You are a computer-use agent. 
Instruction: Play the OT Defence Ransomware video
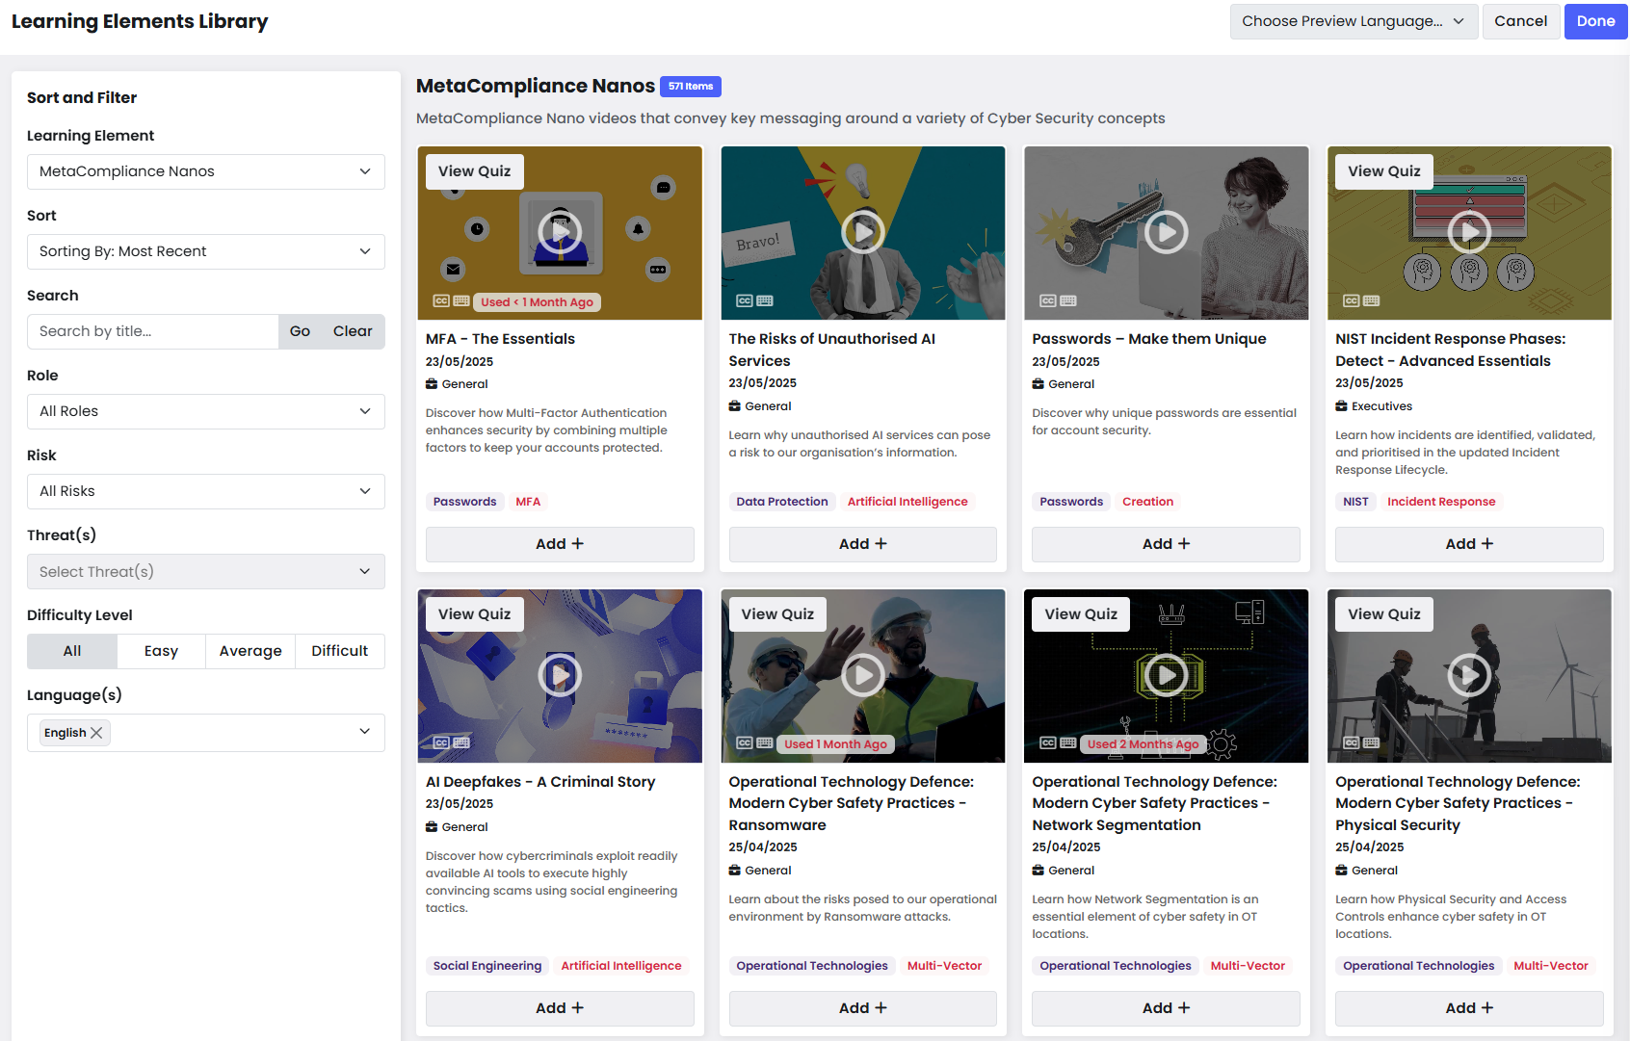(863, 675)
